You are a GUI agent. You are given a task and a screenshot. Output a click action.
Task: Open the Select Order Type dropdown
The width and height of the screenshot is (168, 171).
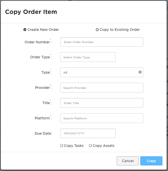(x=88, y=57)
